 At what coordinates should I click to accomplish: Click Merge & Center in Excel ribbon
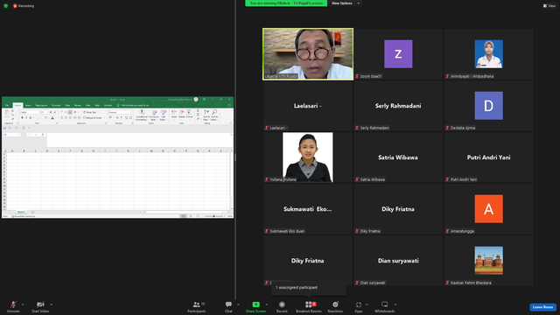point(94,118)
